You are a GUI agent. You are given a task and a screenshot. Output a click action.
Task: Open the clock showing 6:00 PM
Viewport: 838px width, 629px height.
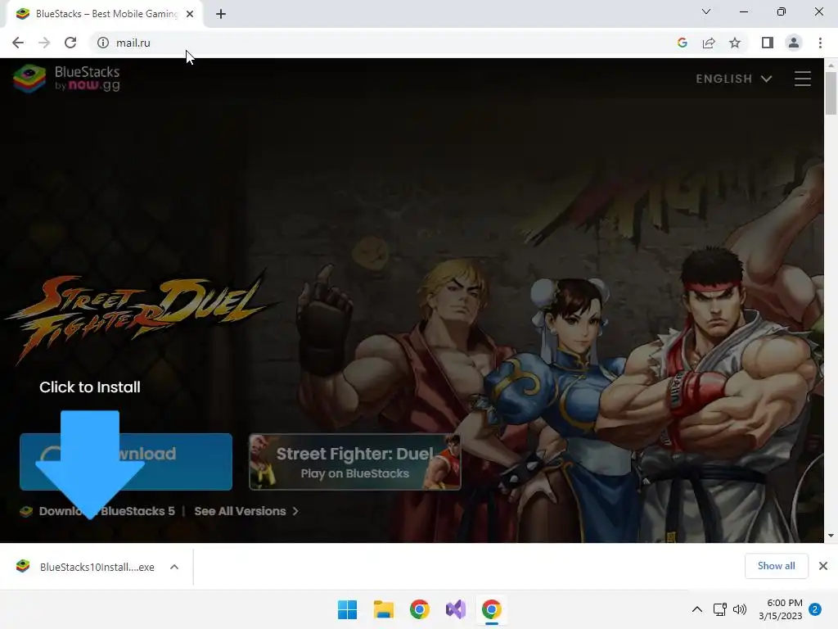780,609
